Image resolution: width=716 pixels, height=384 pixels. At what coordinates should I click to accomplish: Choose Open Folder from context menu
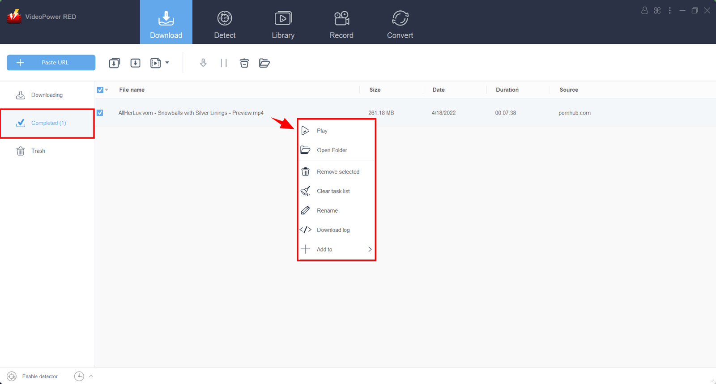336,150
